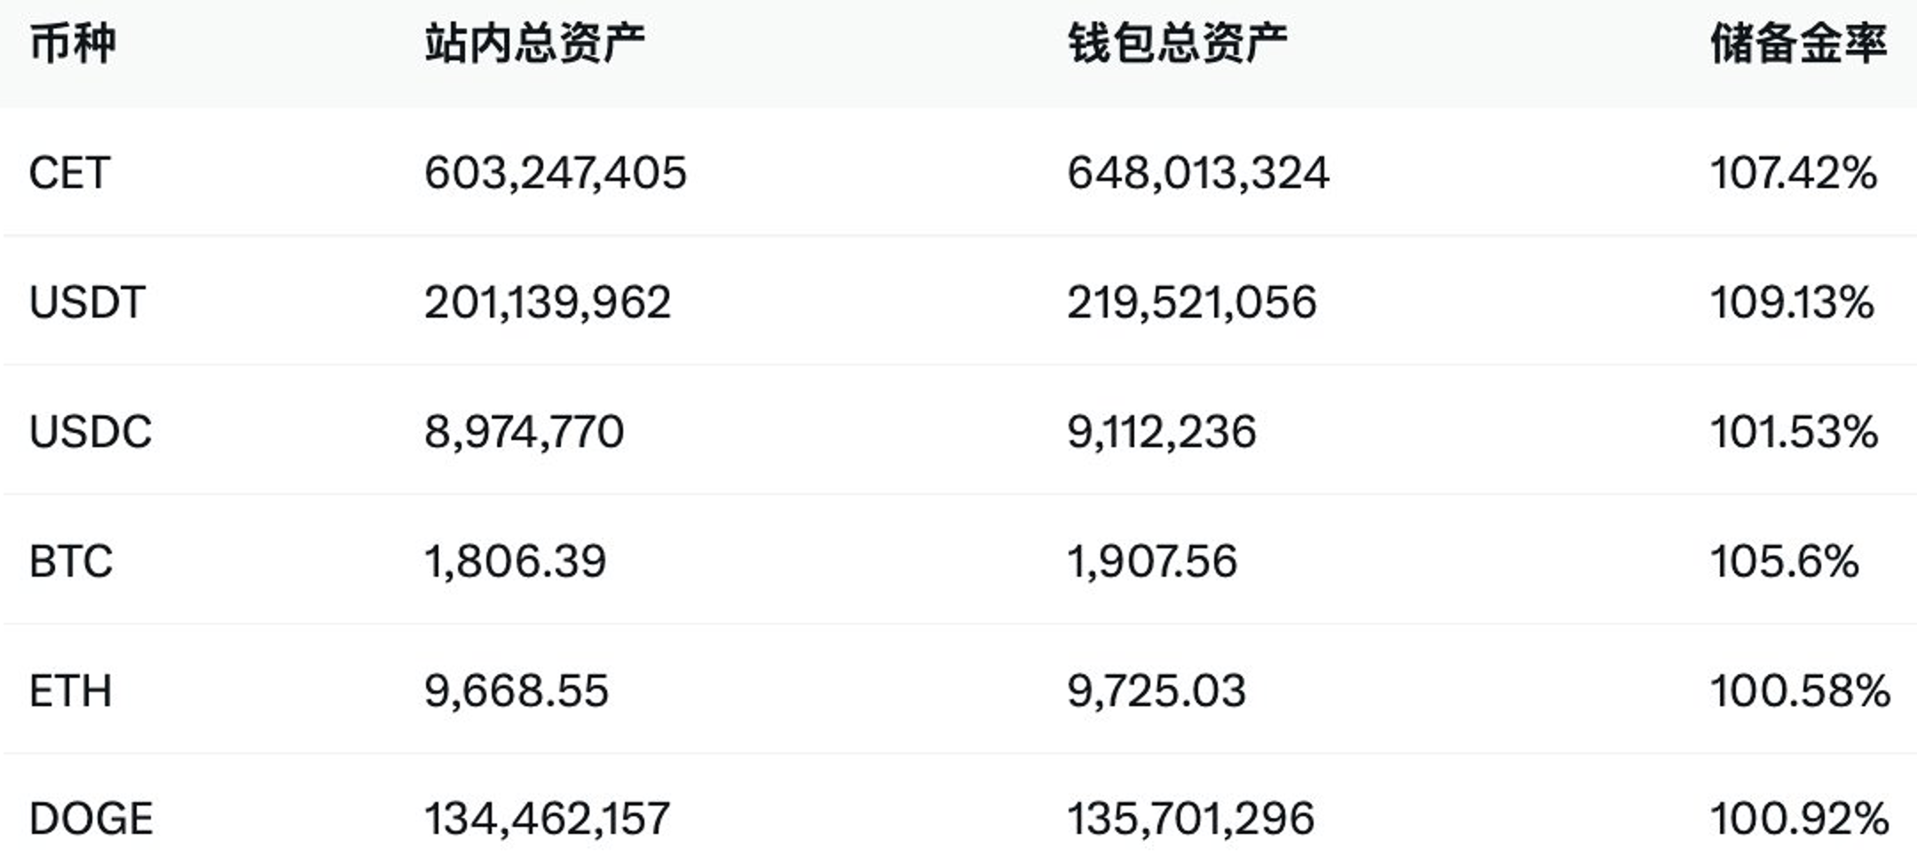Select the BTC currency row label
1917x857 pixels.
click(71, 562)
